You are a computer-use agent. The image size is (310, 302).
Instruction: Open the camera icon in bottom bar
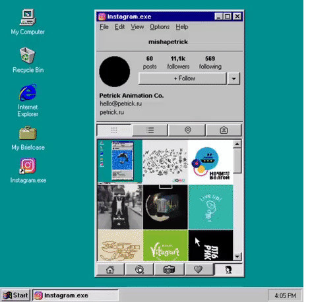coord(169,270)
